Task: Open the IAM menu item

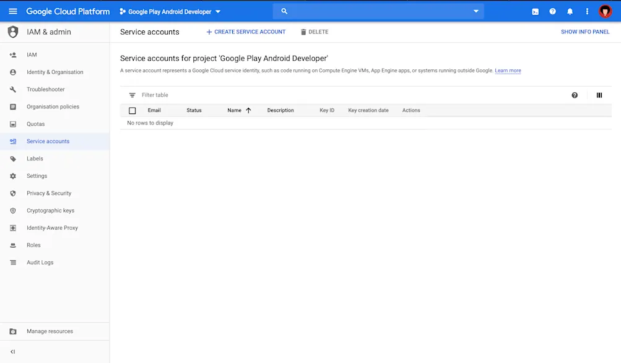Action: point(32,55)
